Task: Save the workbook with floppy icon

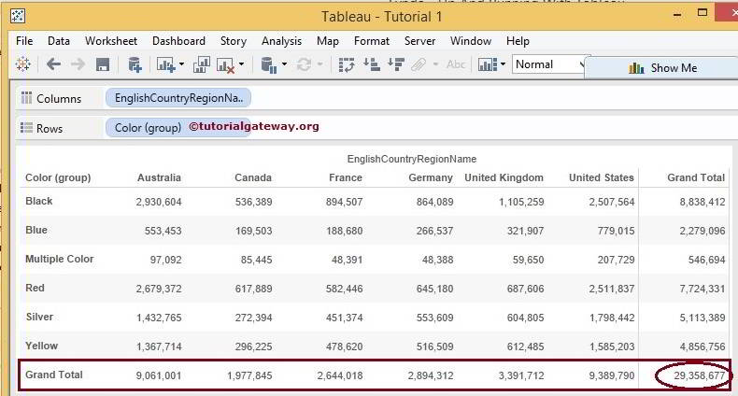Action: [x=103, y=64]
